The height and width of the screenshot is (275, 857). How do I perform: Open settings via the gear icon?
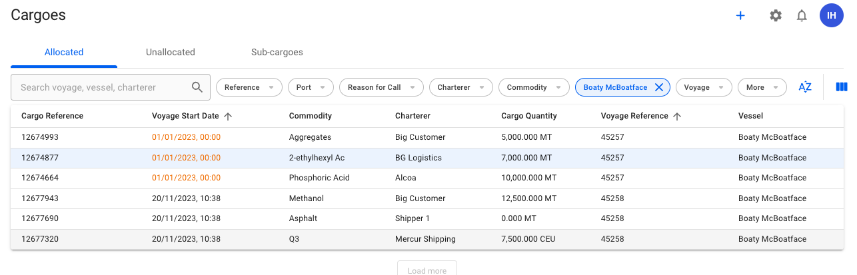pos(776,15)
